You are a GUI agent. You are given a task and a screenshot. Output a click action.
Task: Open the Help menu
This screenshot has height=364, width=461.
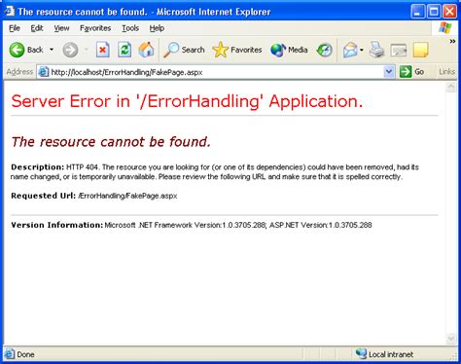(x=157, y=28)
